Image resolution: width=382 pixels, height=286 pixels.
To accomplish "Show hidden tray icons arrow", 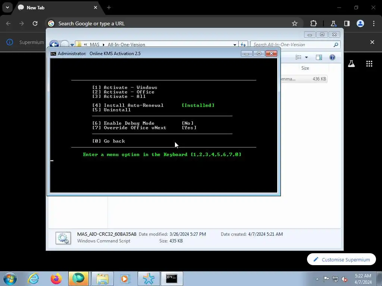I will 317,279.
